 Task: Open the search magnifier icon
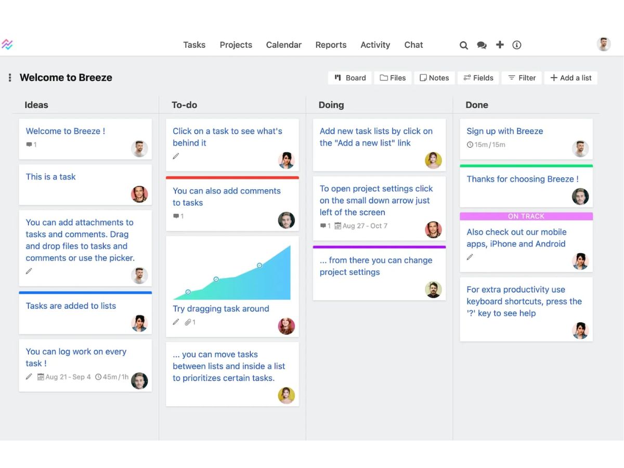pos(464,45)
